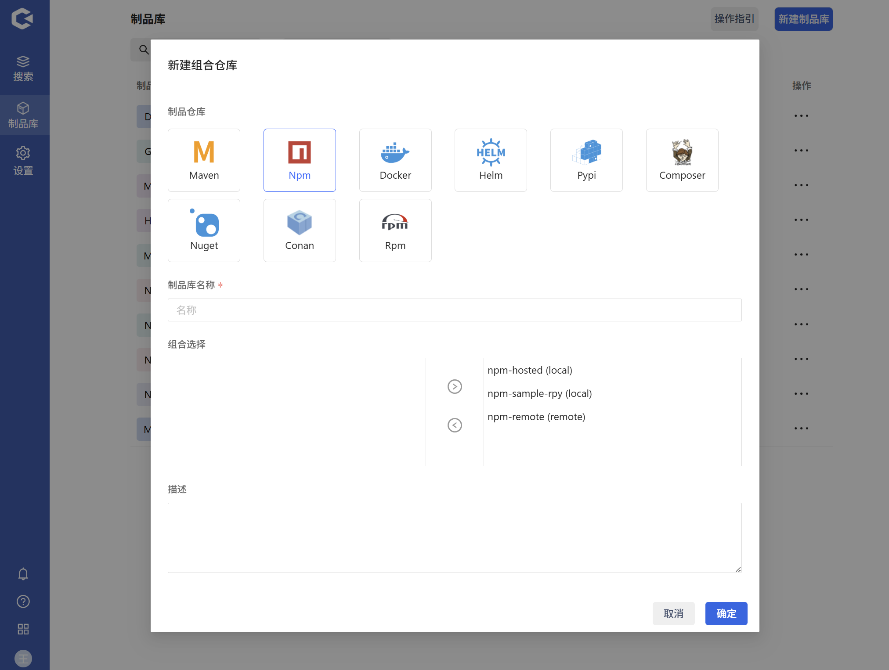This screenshot has height=670, width=889.
Task: Click the move-right arrow in group selection
Action: pyautogui.click(x=455, y=386)
